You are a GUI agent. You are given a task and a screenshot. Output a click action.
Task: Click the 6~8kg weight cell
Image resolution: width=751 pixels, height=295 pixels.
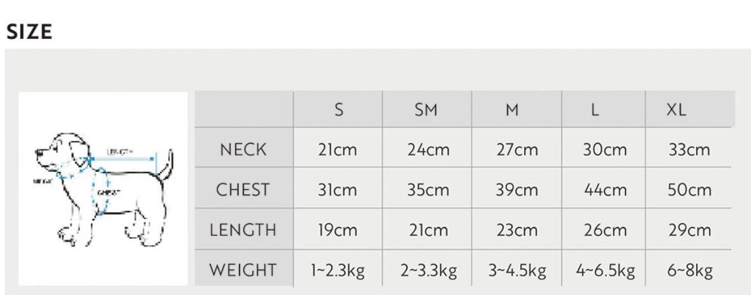pos(689,271)
